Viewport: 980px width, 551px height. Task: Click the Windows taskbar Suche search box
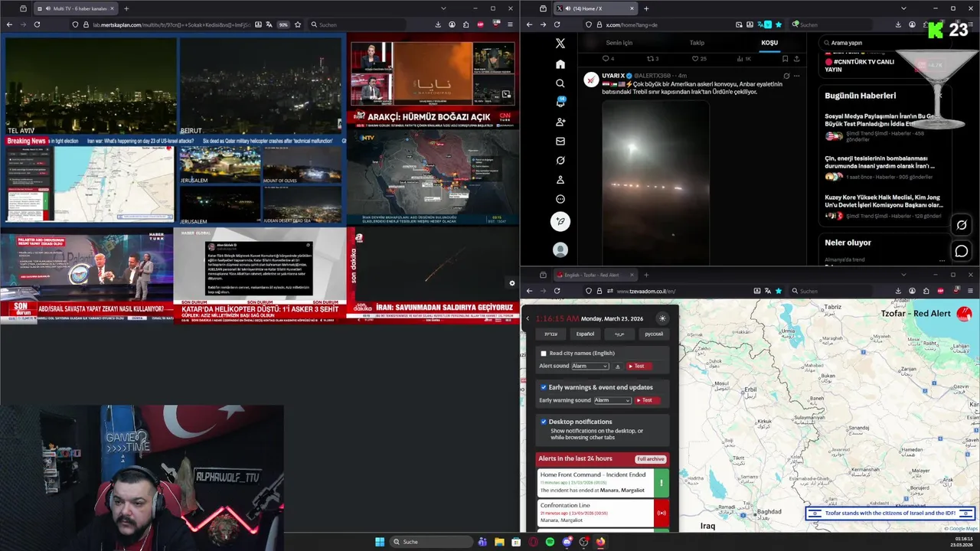tap(431, 542)
